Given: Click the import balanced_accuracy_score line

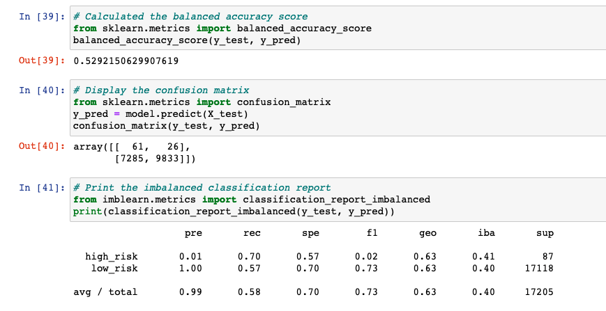Looking at the screenshot, I should tap(222, 29).
